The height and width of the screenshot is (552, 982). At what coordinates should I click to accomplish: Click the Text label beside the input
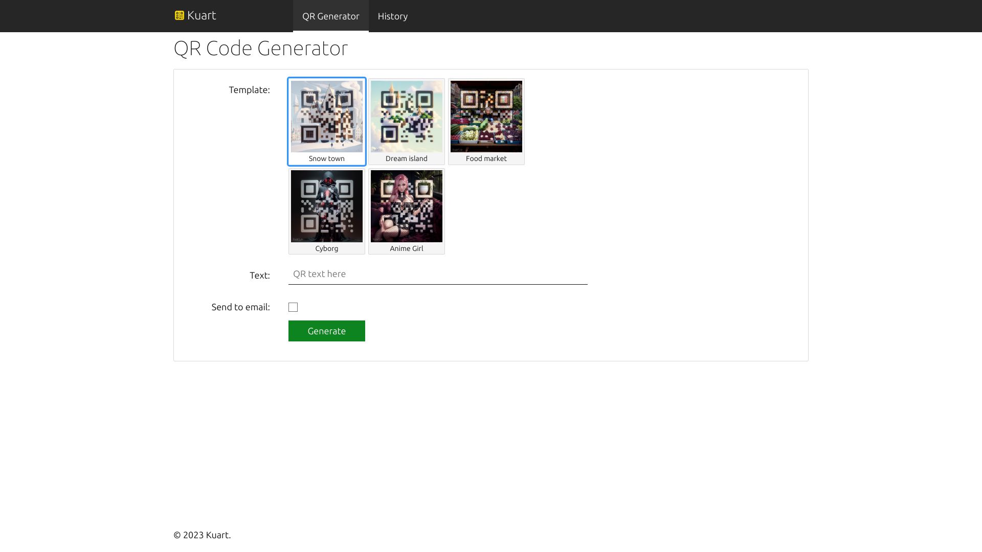tap(259, 275)
